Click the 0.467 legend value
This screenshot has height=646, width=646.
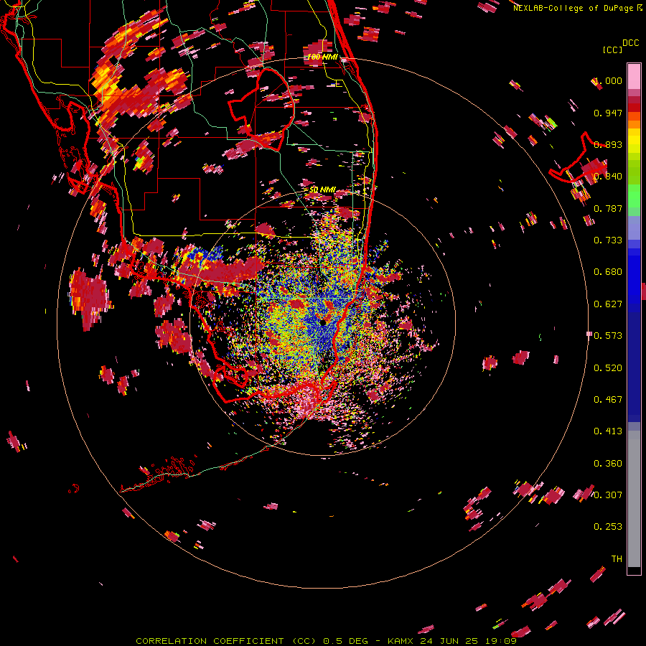[608, 400]
